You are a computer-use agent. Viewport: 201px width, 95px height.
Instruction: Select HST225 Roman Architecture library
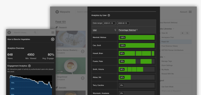[173, 50]
